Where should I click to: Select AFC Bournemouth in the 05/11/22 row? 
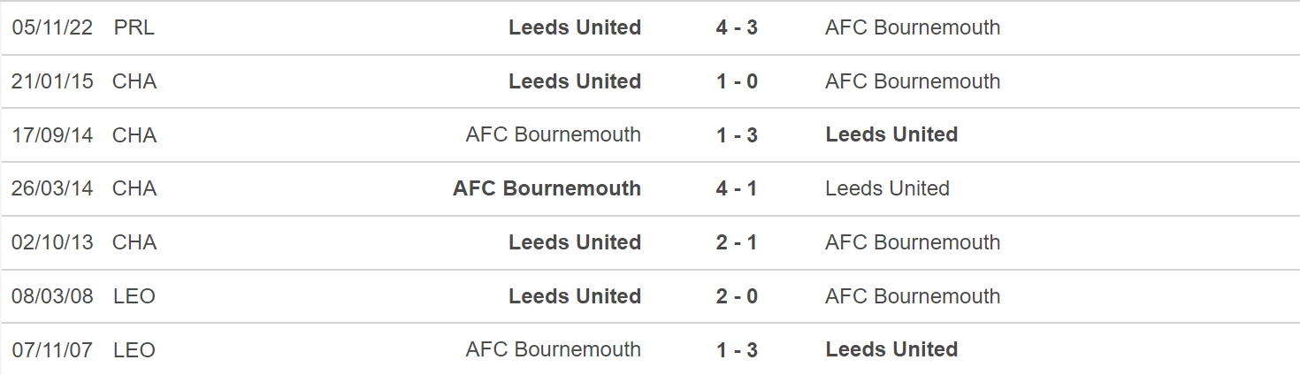coord(913,27)
